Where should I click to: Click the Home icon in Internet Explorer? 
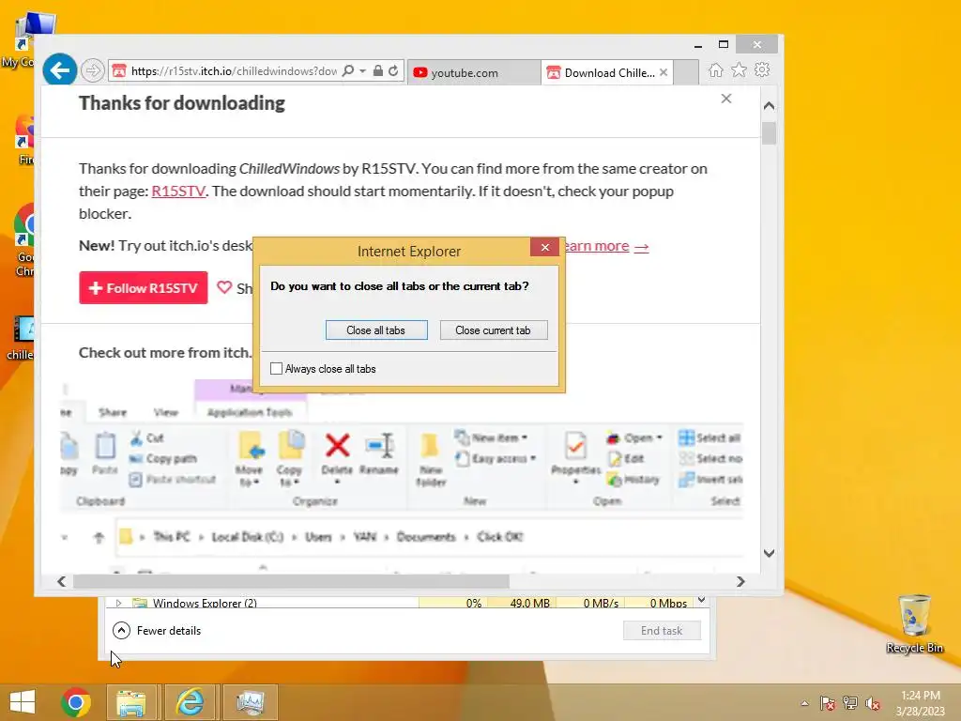[716, 69]
